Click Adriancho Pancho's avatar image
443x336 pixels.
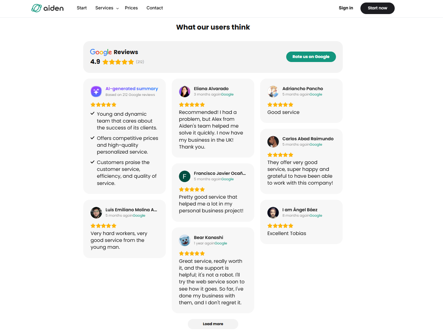coord(273,92)
